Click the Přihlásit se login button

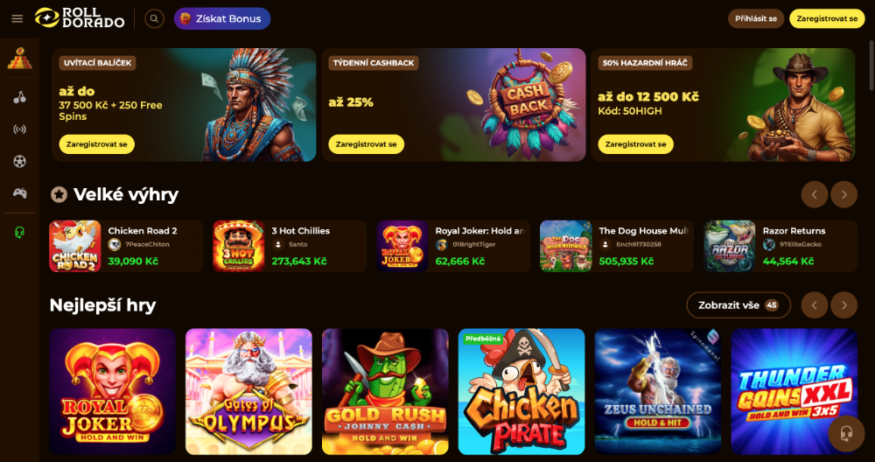(756, 18)
